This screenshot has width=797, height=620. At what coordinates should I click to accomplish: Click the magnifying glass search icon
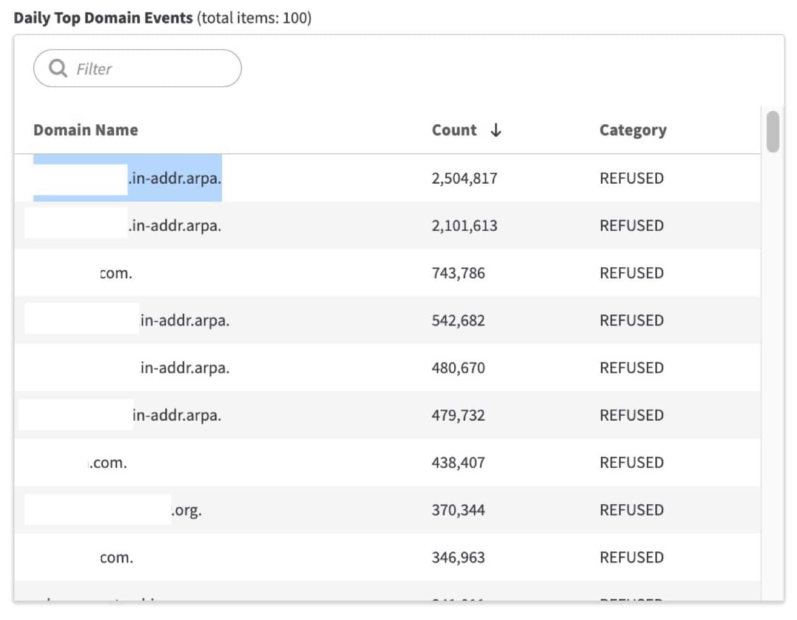pos(58,68)
